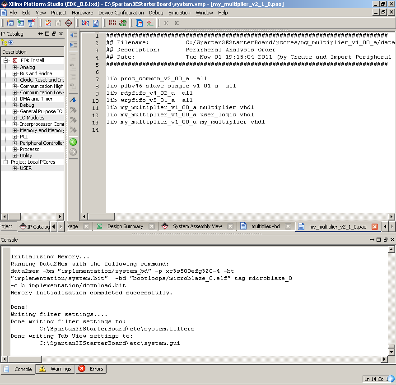Click the console vertical scrollbar down arrow
This screenshot has height=385, width=396.
tap(391, 352)
